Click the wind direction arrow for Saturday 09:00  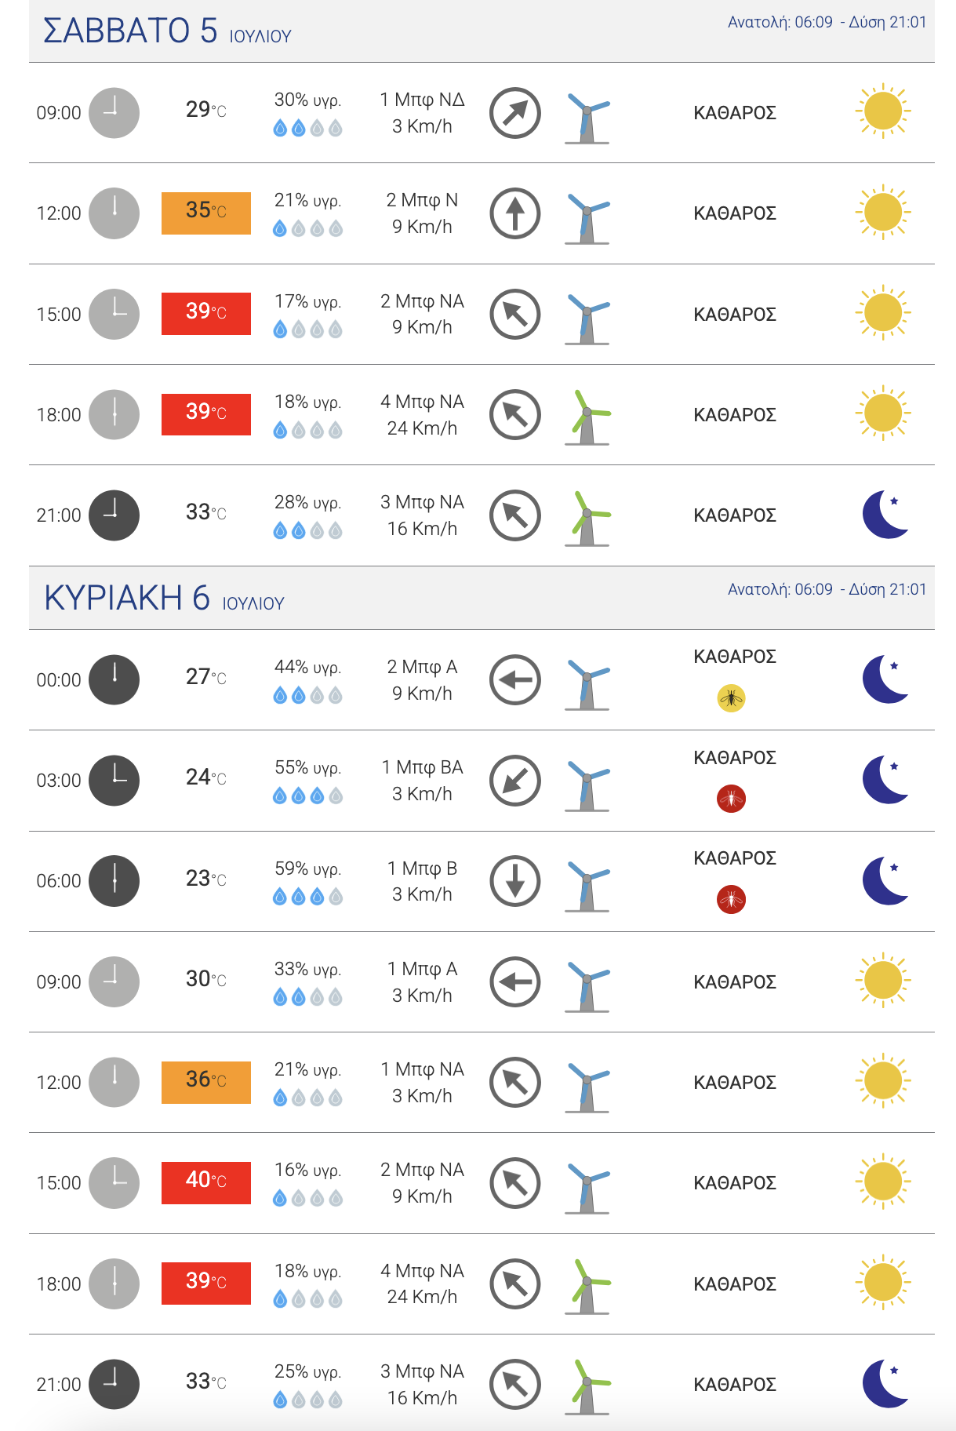514,113
